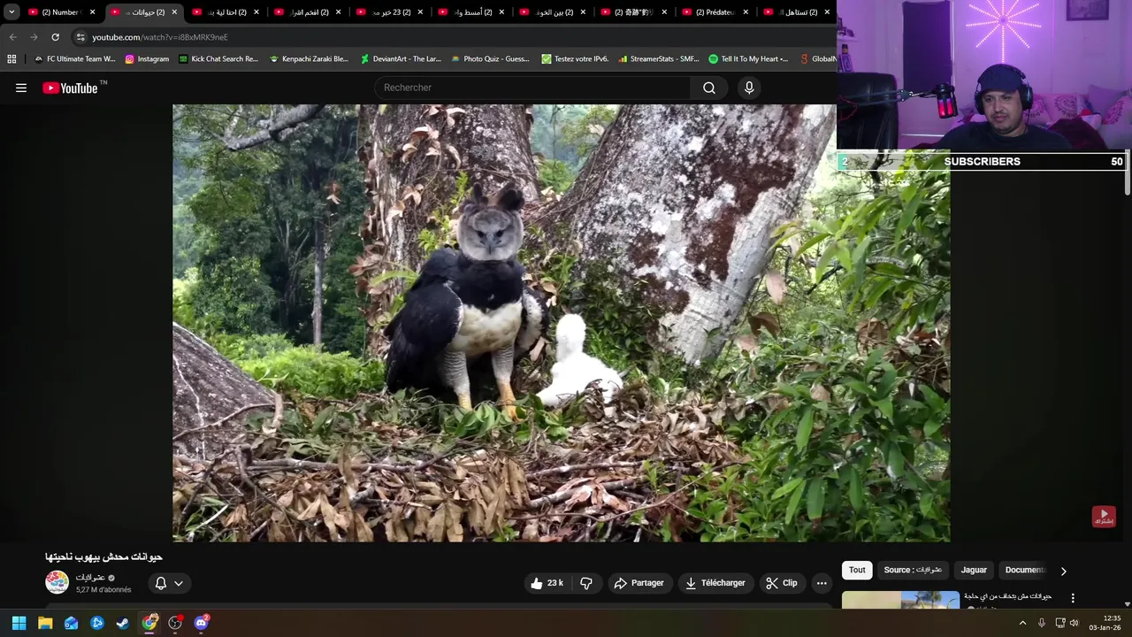Select the Tout filter chip
This screenshot has height=637, width=1132.
tap(857, 571)
